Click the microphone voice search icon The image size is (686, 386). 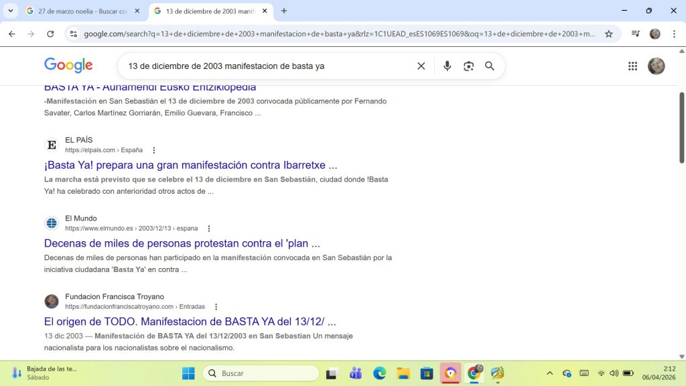click(448, 66)
